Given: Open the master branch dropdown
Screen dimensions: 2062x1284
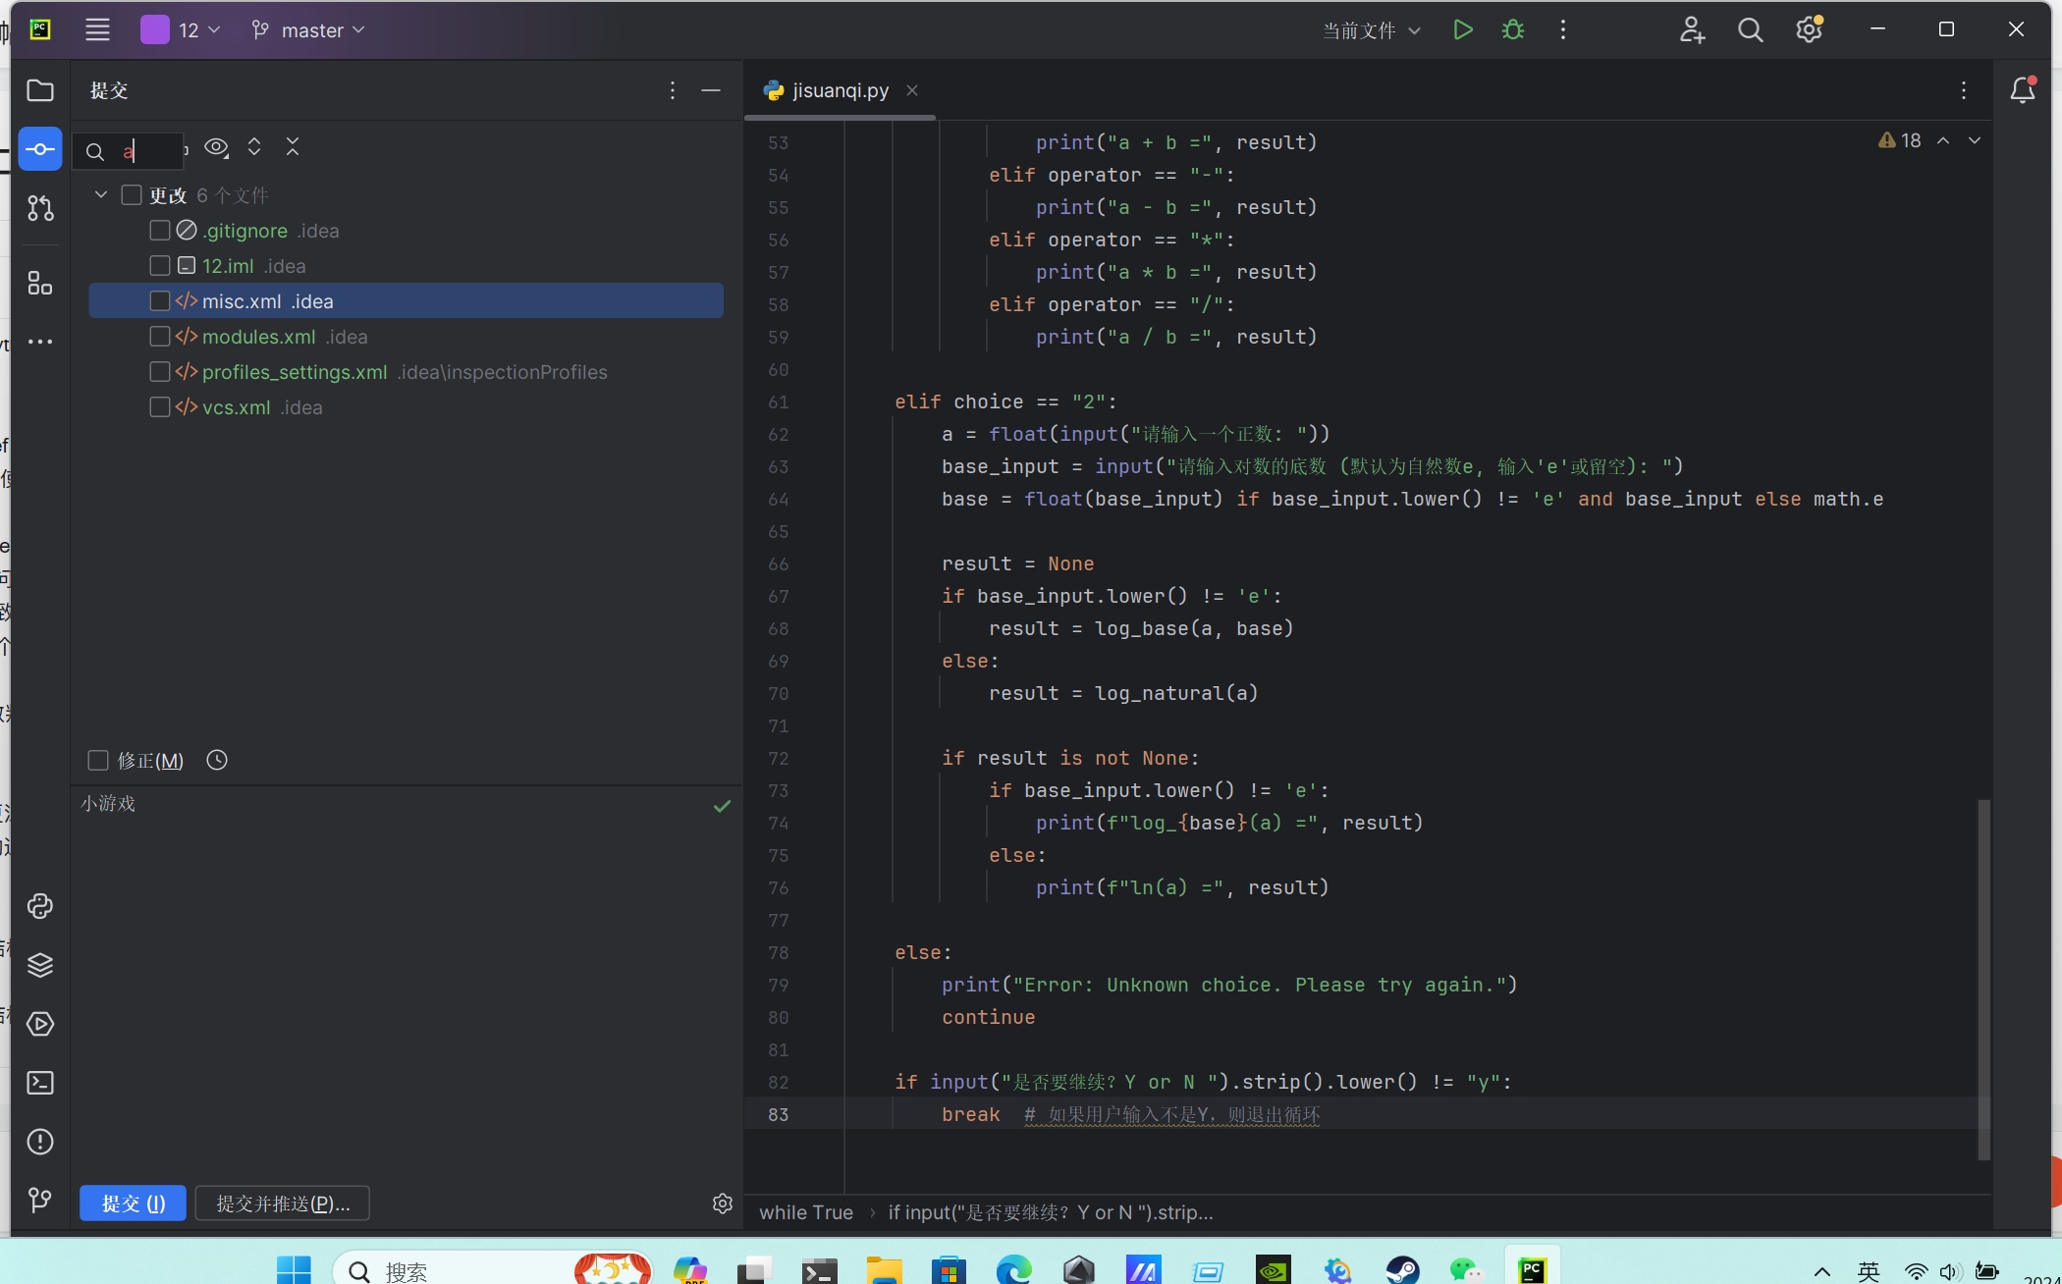Looking at the screenshot, I should [x=308, y=30].
